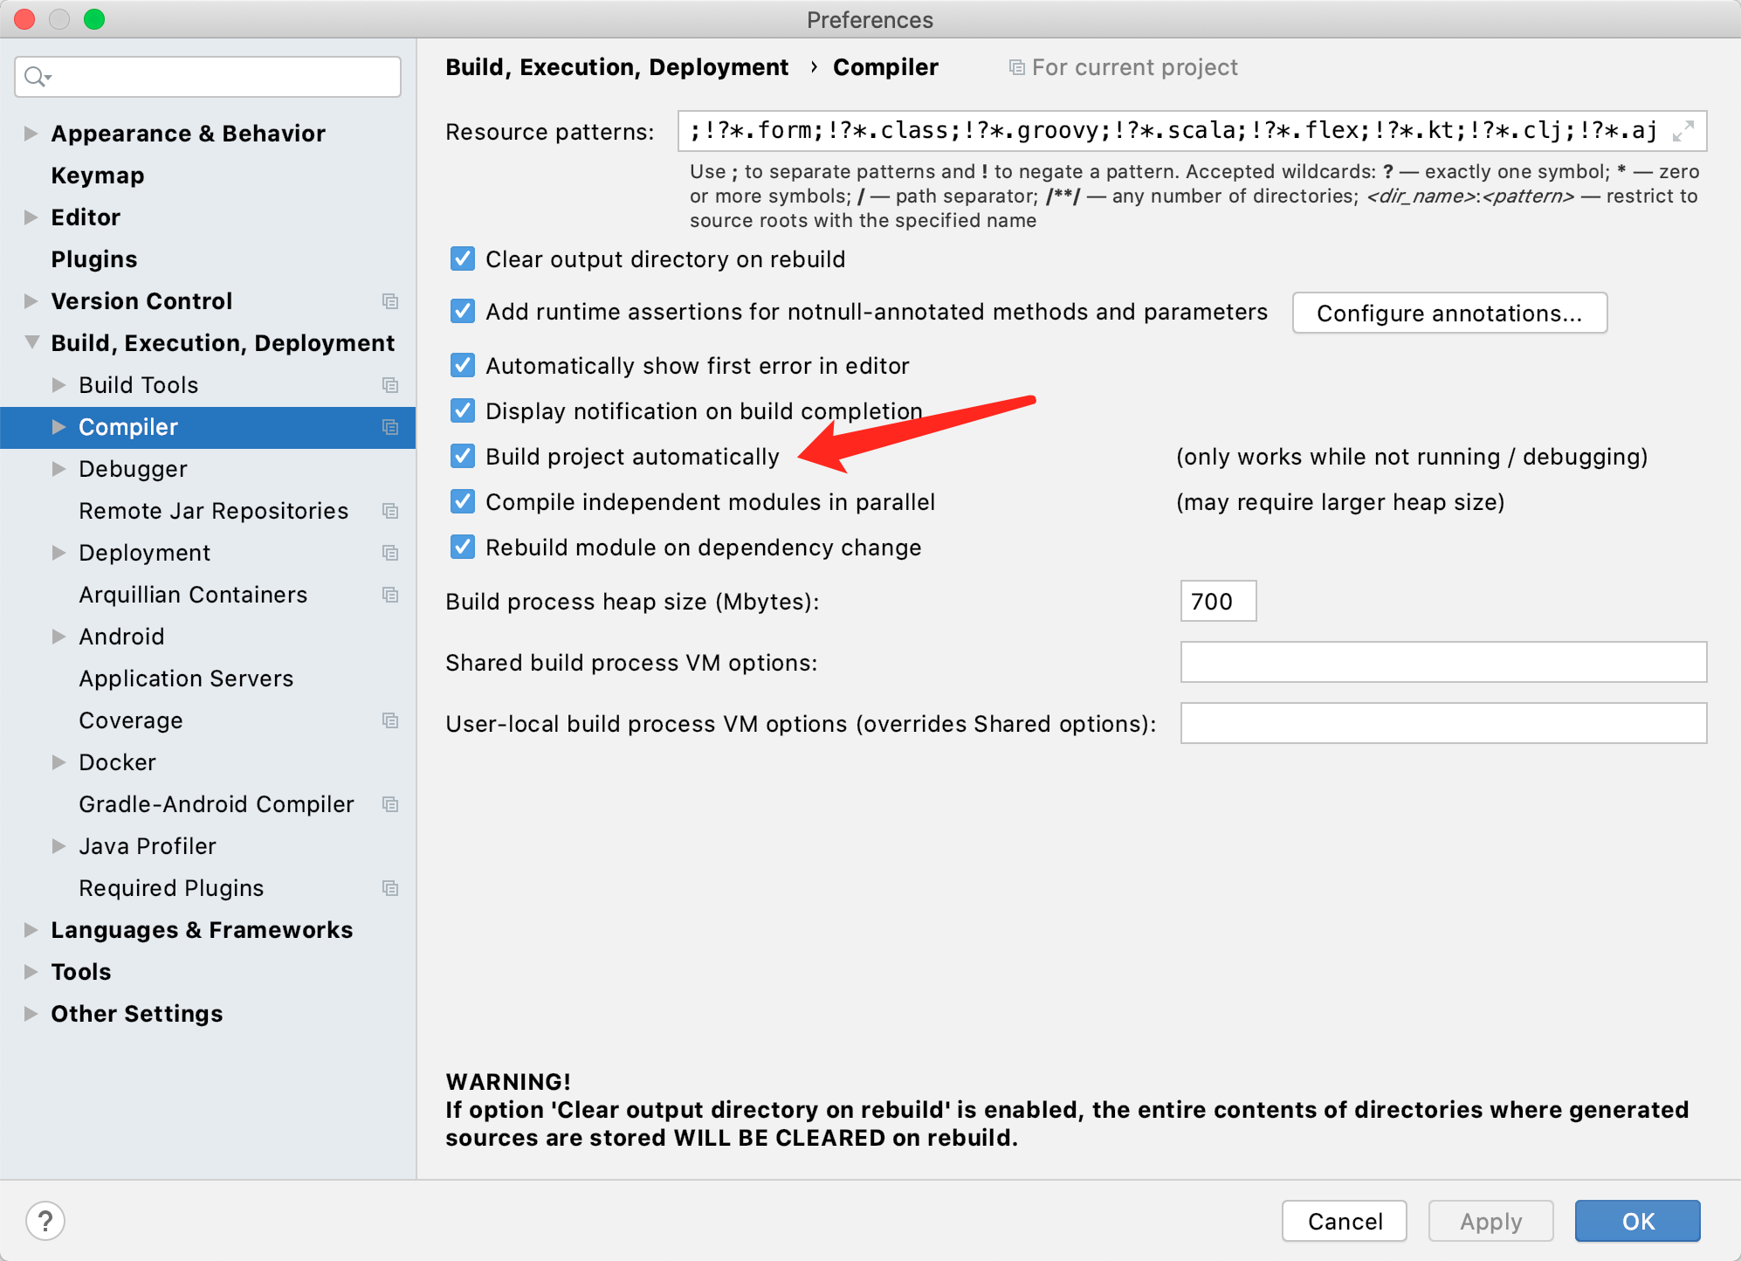Click Build process heap size field
This screenshot has width=1741, height=1261.
[x=1218, y=601]
